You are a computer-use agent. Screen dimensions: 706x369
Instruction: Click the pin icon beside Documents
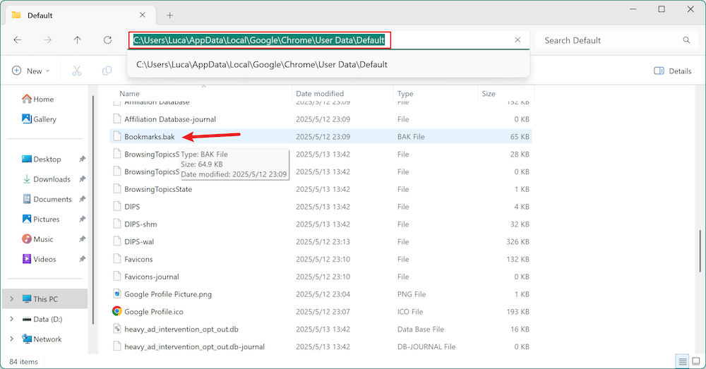[82, 199]
